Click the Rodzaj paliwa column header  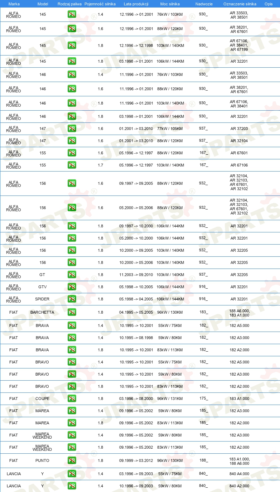(x=69, y=4)
